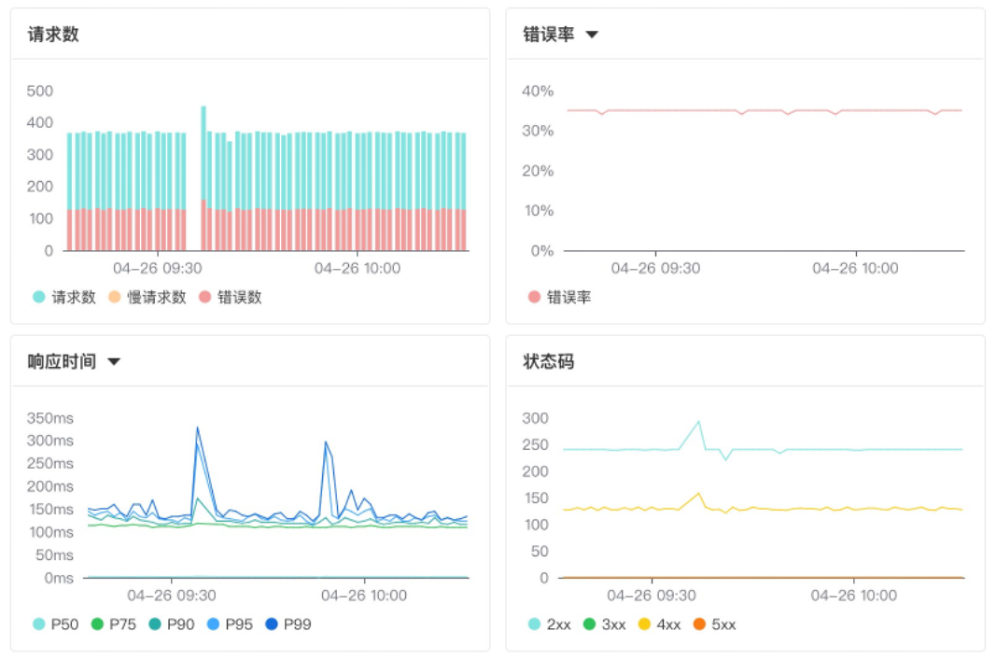Click the 状态码 panel title

(x=549, y=361)
